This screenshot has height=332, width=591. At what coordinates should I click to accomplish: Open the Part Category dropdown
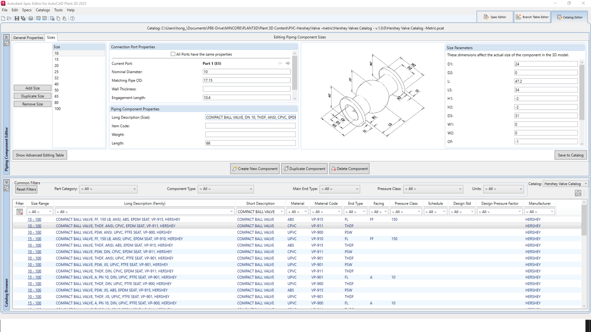click(108, 189)
